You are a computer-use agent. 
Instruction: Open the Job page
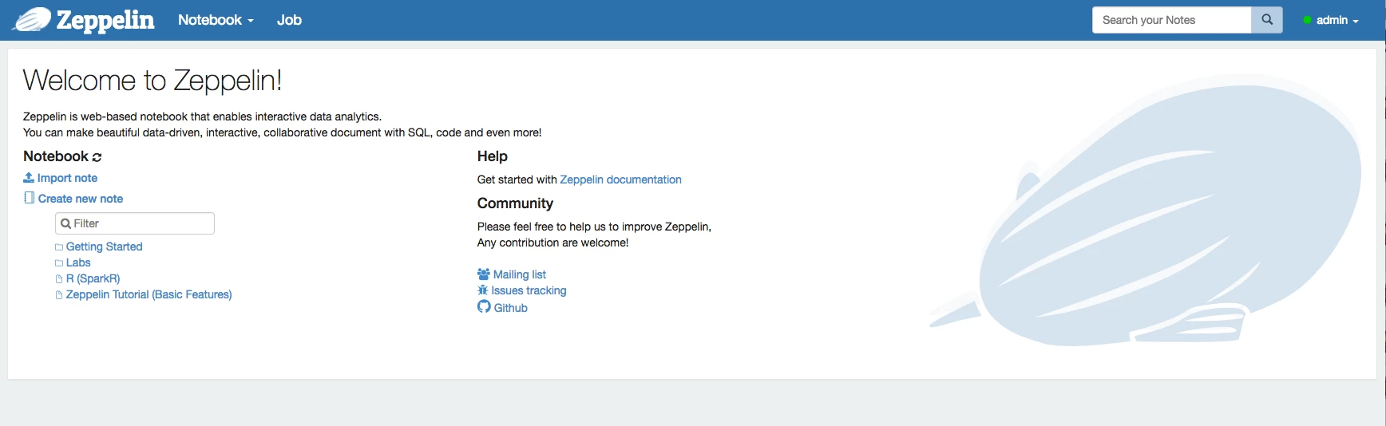289,20
